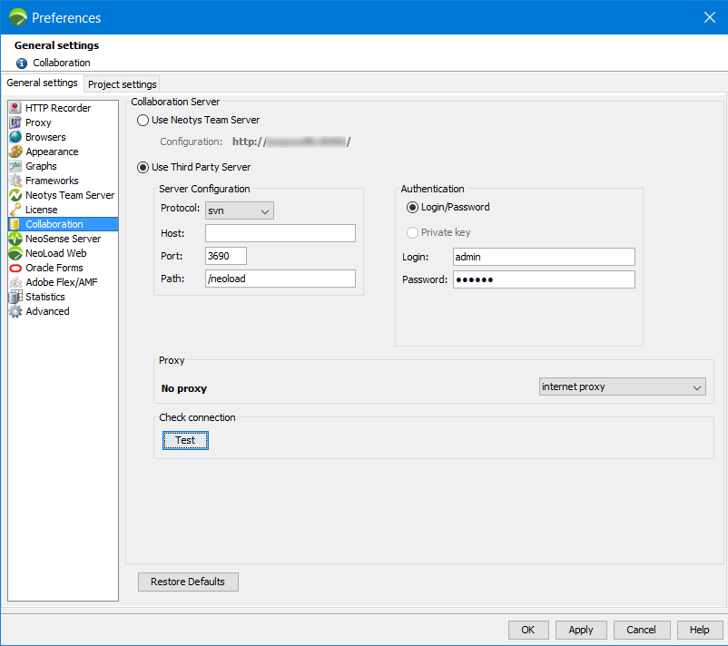
Task: Click the Apply button
Action: [x=581, y=630]
